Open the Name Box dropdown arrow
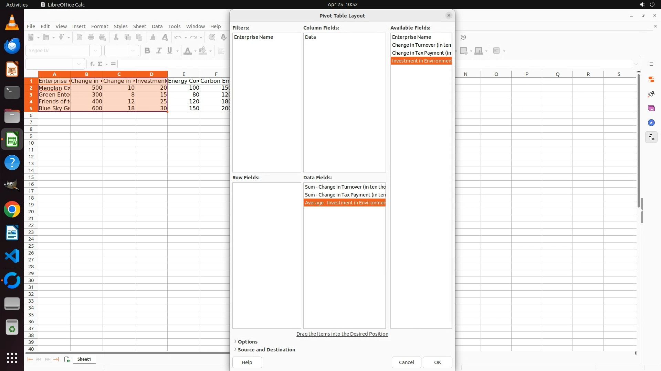 point(79,64)
